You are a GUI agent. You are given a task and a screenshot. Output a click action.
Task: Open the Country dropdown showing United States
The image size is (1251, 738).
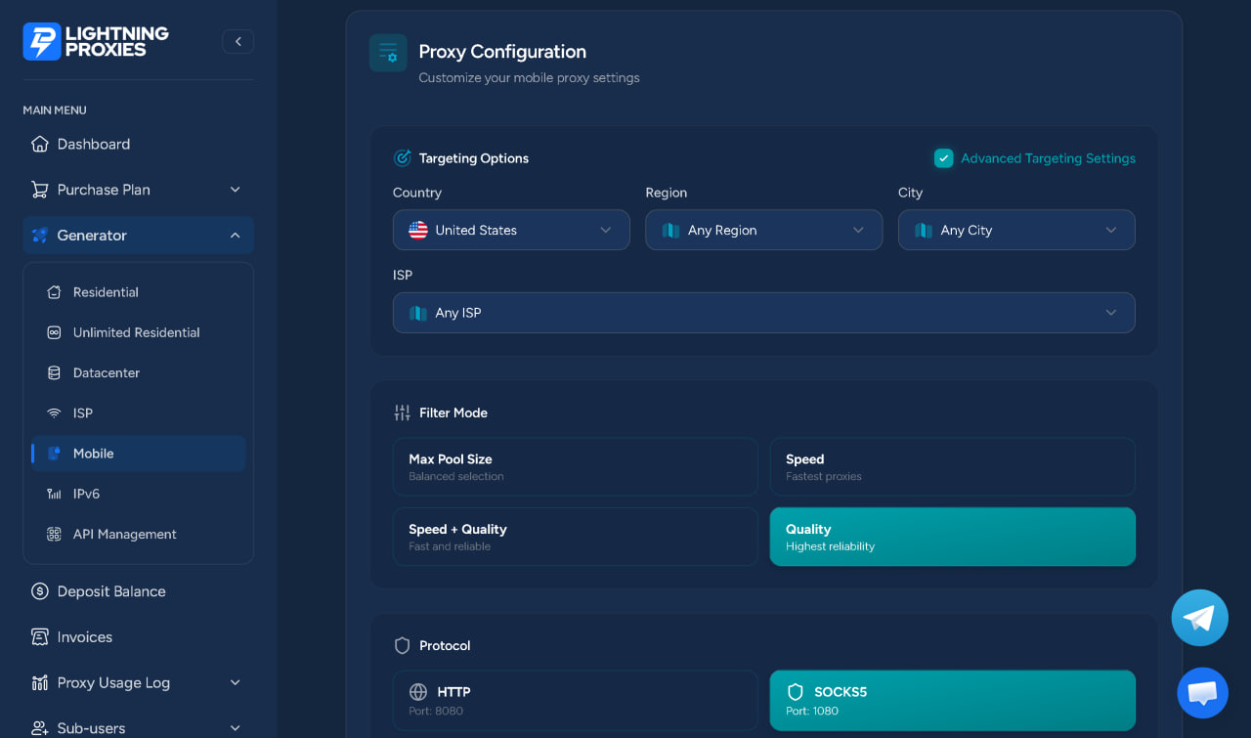511,230
